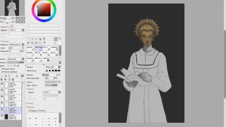The width and height of the screenshot is (226, 127).
Task: Enable the Прикрепление checkbox
Action: point(1,69)
